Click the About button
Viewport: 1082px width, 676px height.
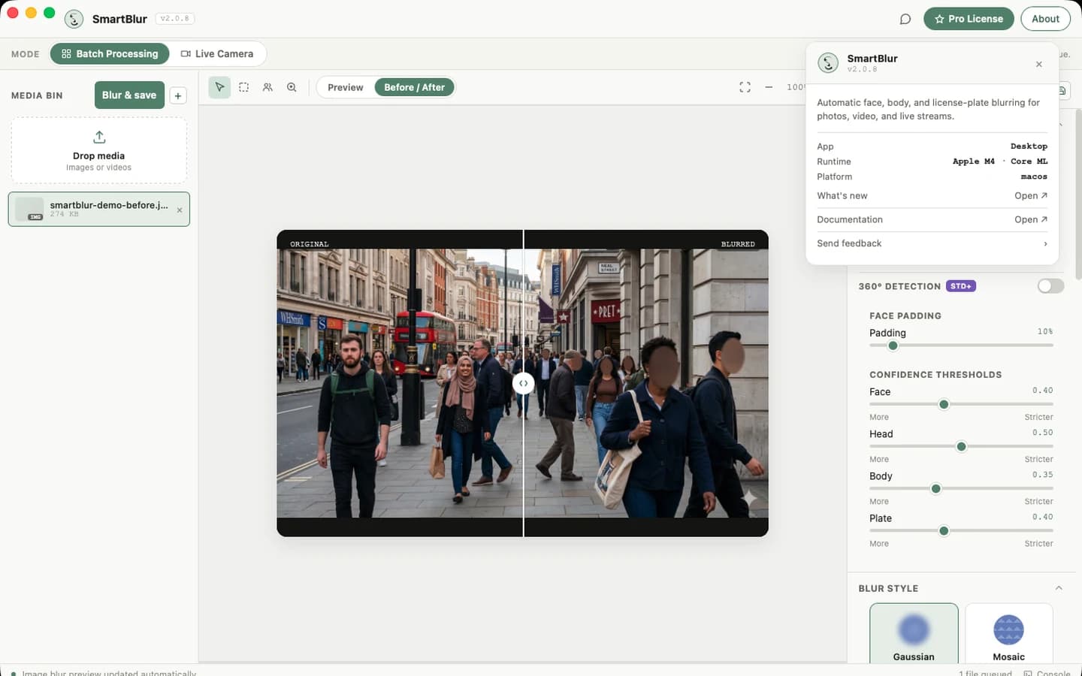[x=1045, y=19]
